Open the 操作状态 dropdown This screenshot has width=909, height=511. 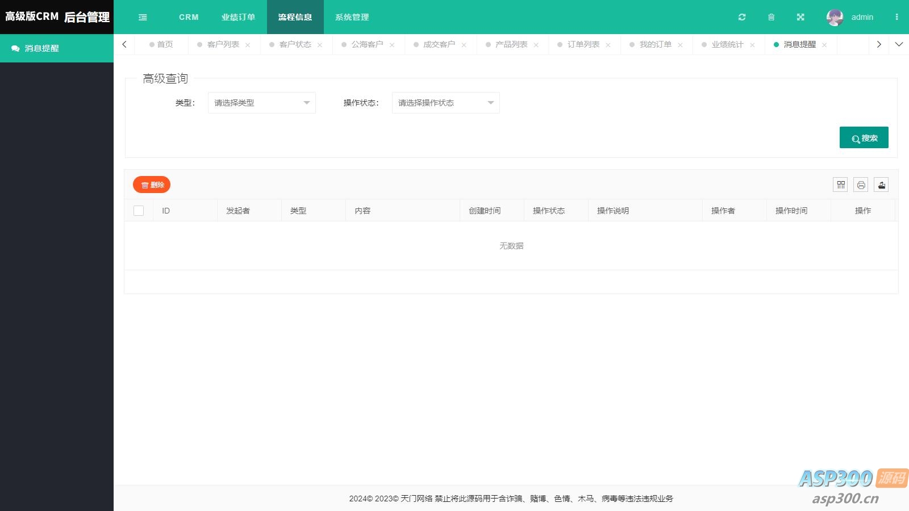point(445,103)
